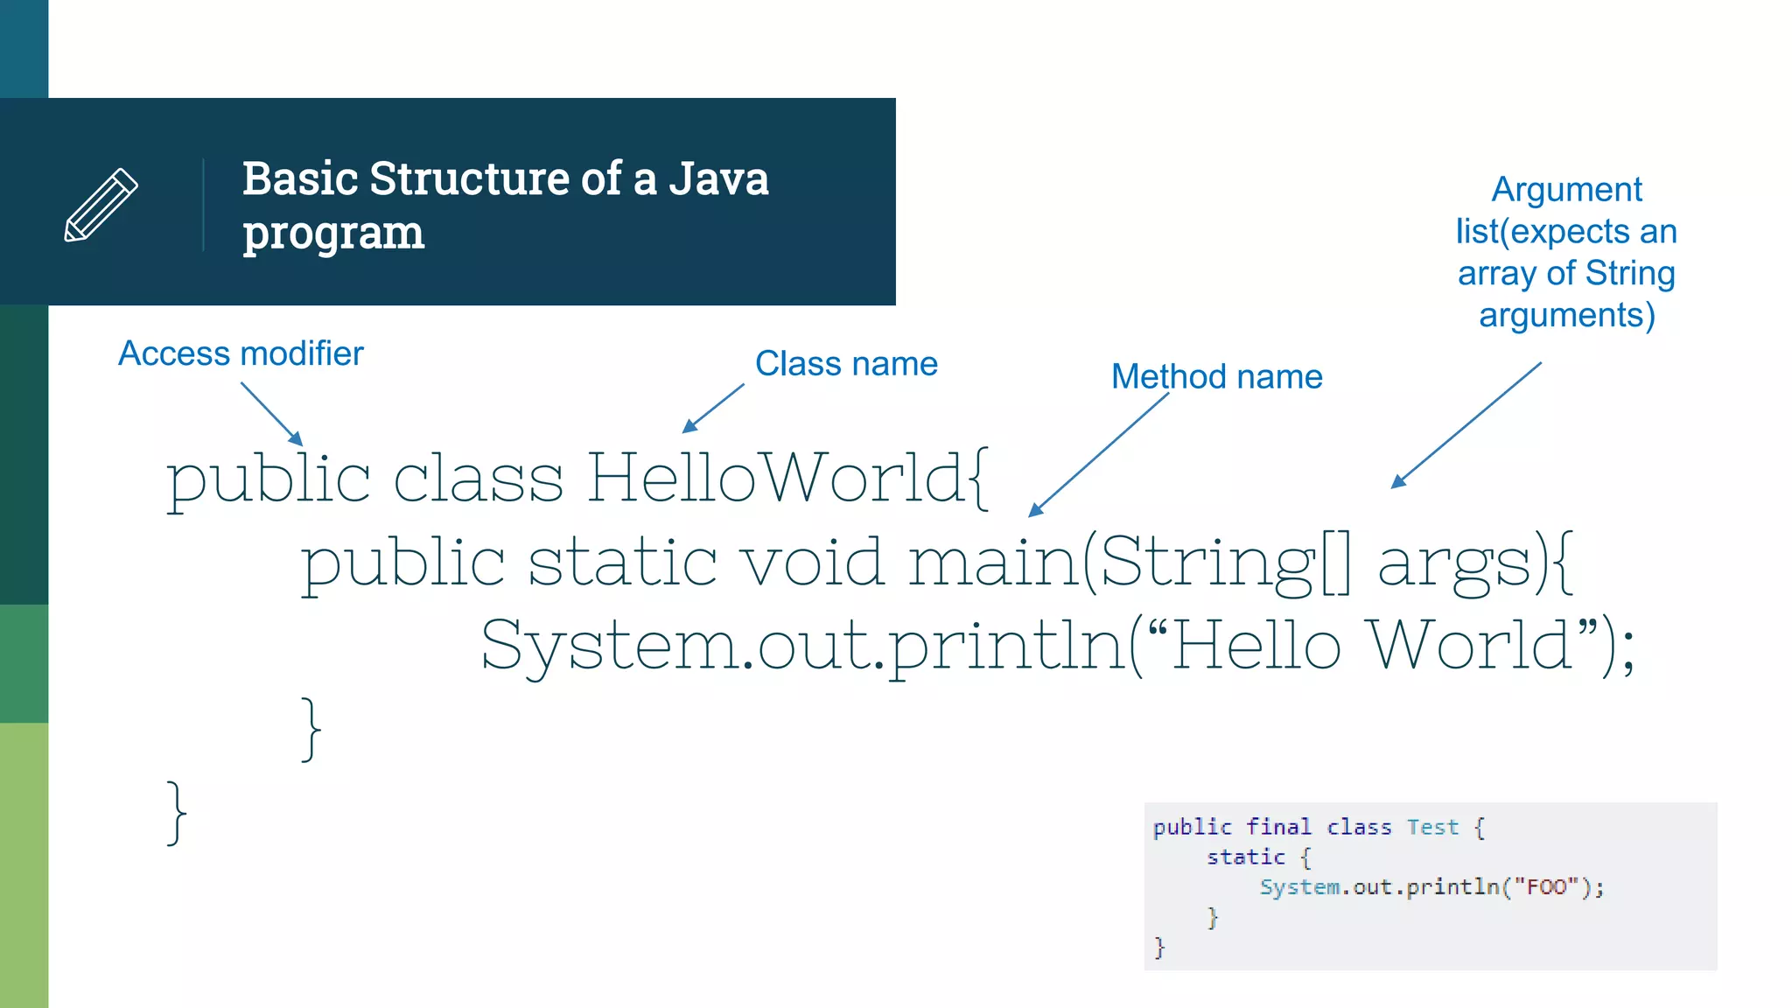
Task: Click the arrow pointing at 'String[] args'
Action: (1466, 424)
